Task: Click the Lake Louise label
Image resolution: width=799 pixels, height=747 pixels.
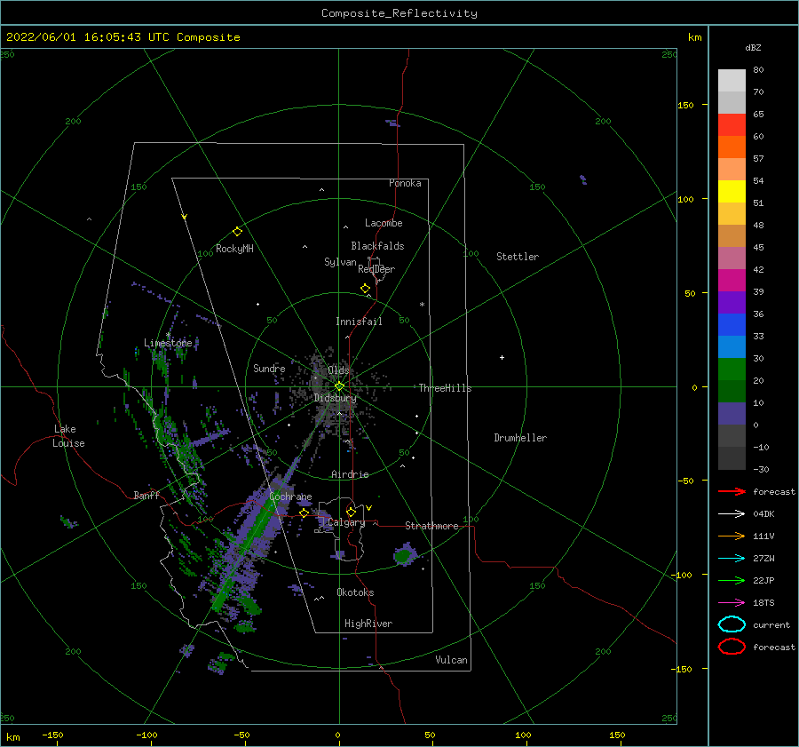Action: point(69,436)
